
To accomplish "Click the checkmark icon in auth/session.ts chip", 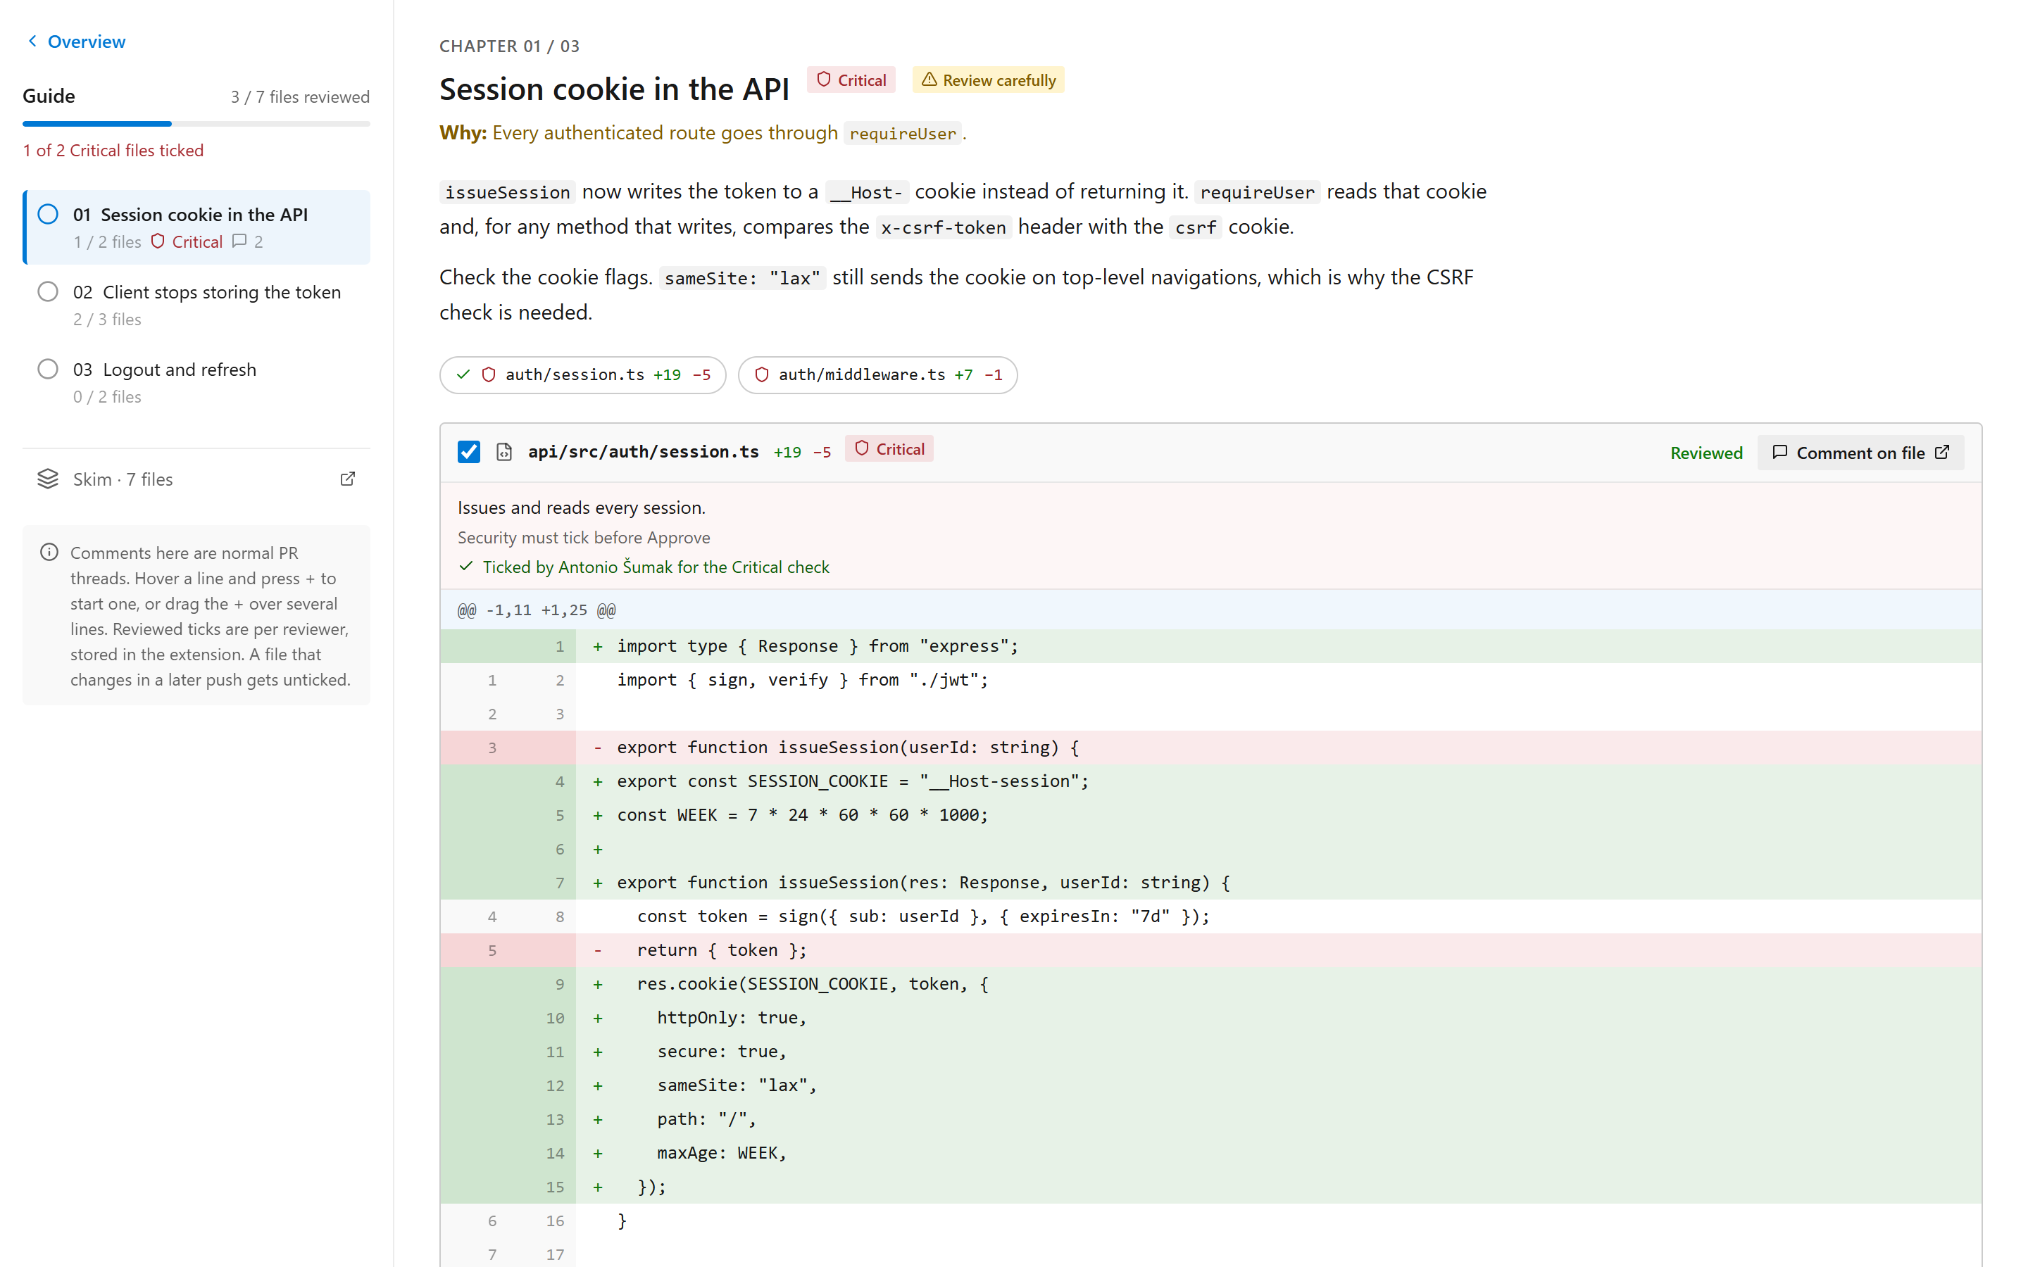I will 463,374.
